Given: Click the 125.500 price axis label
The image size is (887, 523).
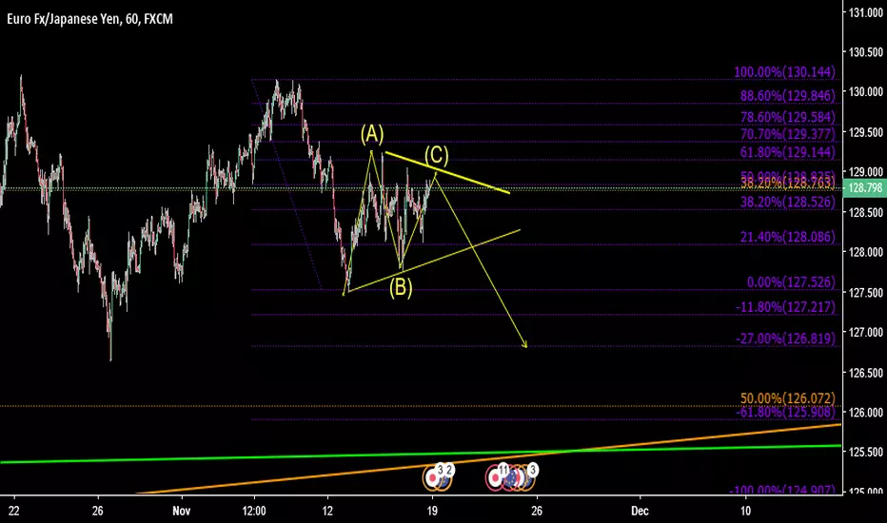Looking at the screenshot, I should 866,452.
